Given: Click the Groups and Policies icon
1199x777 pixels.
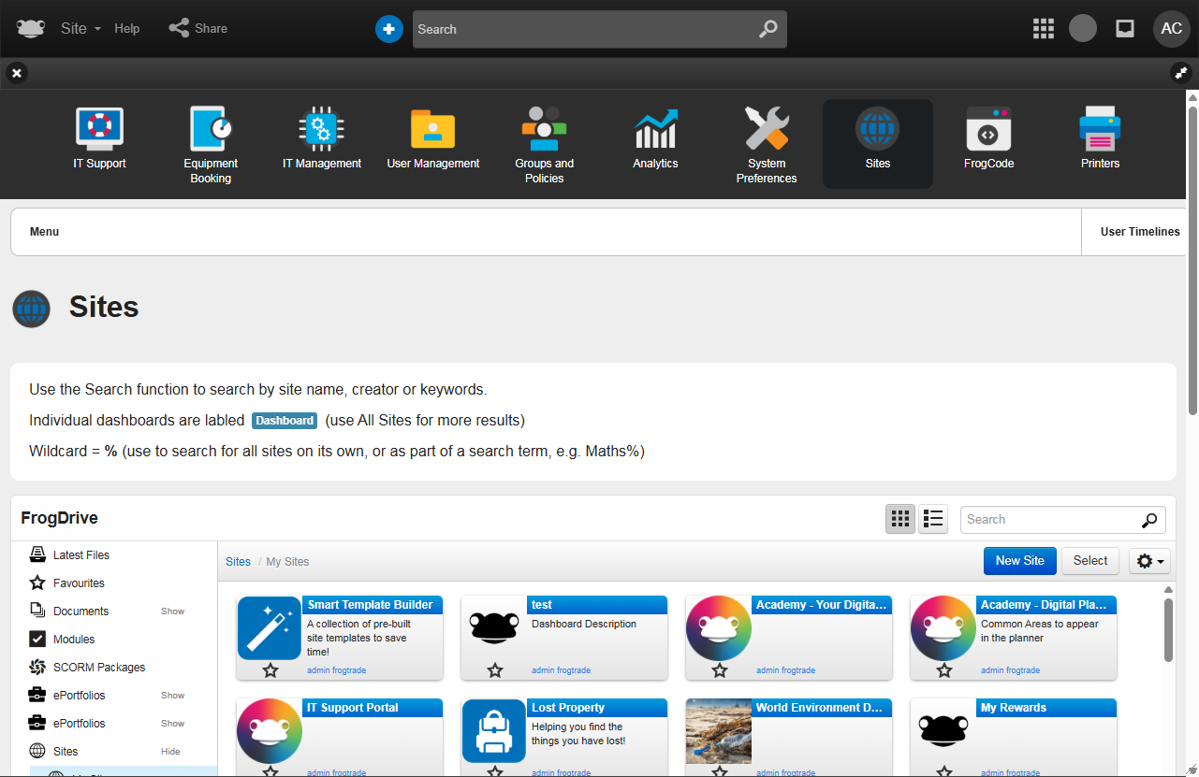Looking at the screenshot, I should click(x=544, y=130).
